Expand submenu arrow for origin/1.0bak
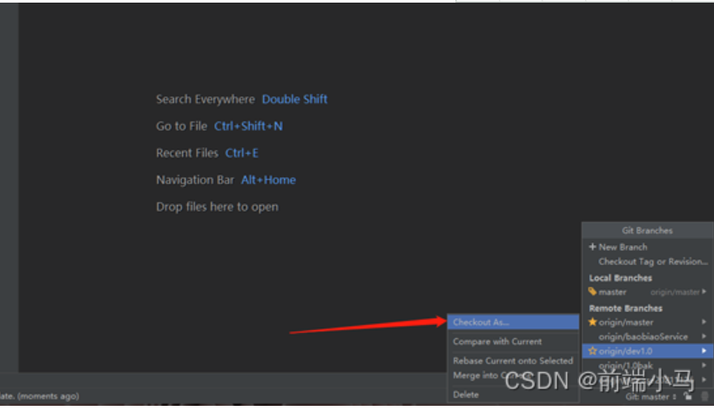 tap(704, 365)
